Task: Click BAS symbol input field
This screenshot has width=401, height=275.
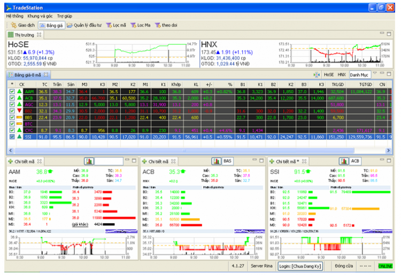Action: click(x=228, y=161)
